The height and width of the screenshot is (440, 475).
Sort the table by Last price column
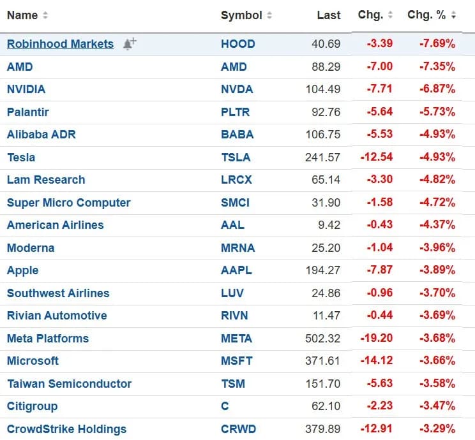point(328,15)
